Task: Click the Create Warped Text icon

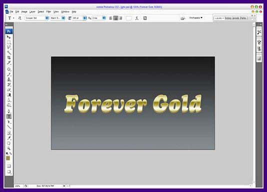Action: click(x=136, y=18)
